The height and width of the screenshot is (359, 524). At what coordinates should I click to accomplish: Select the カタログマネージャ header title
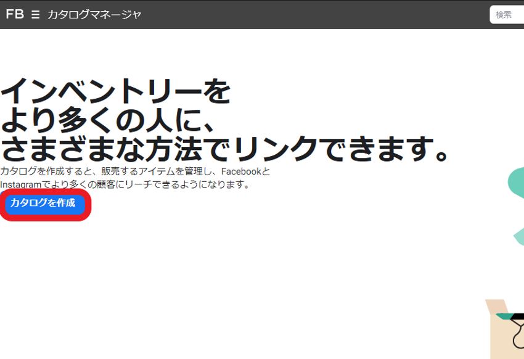pos(94,14)
